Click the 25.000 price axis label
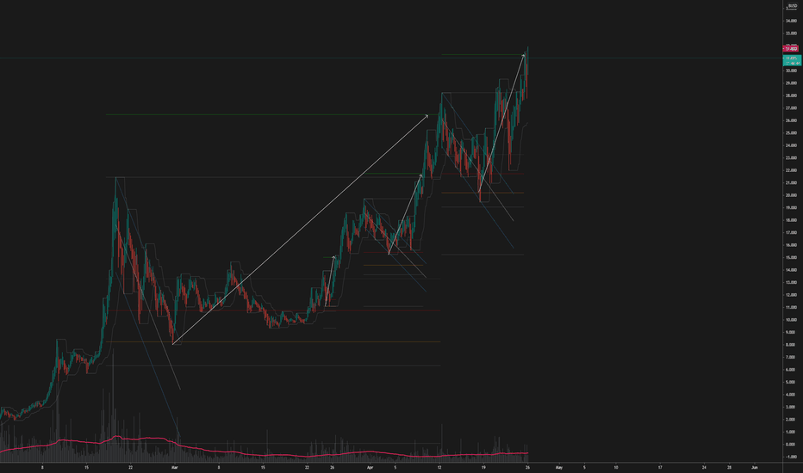Viewport: 803px width, 473px height. pyautogui.click(x=791, y=133)
